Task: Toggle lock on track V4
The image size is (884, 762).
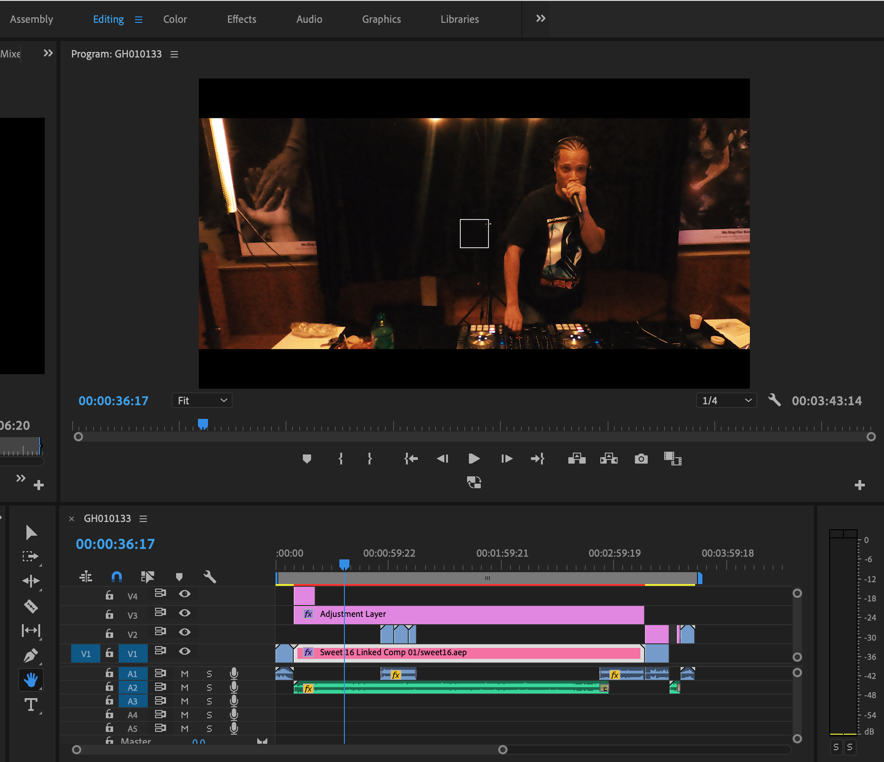Action: [109, 595]
